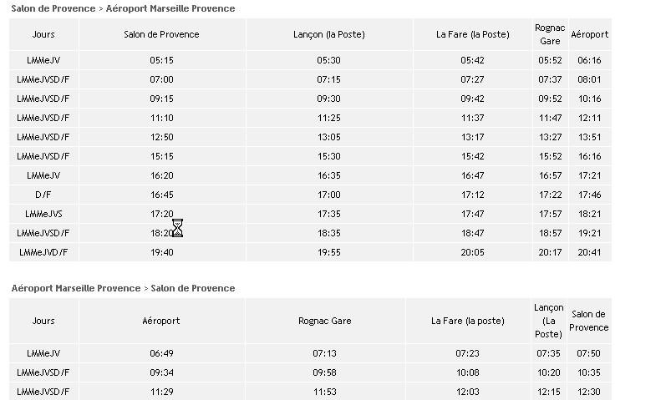
Task: Click the 'D/F' days row label
Action: pyautogui.click(x=43, y=195)
